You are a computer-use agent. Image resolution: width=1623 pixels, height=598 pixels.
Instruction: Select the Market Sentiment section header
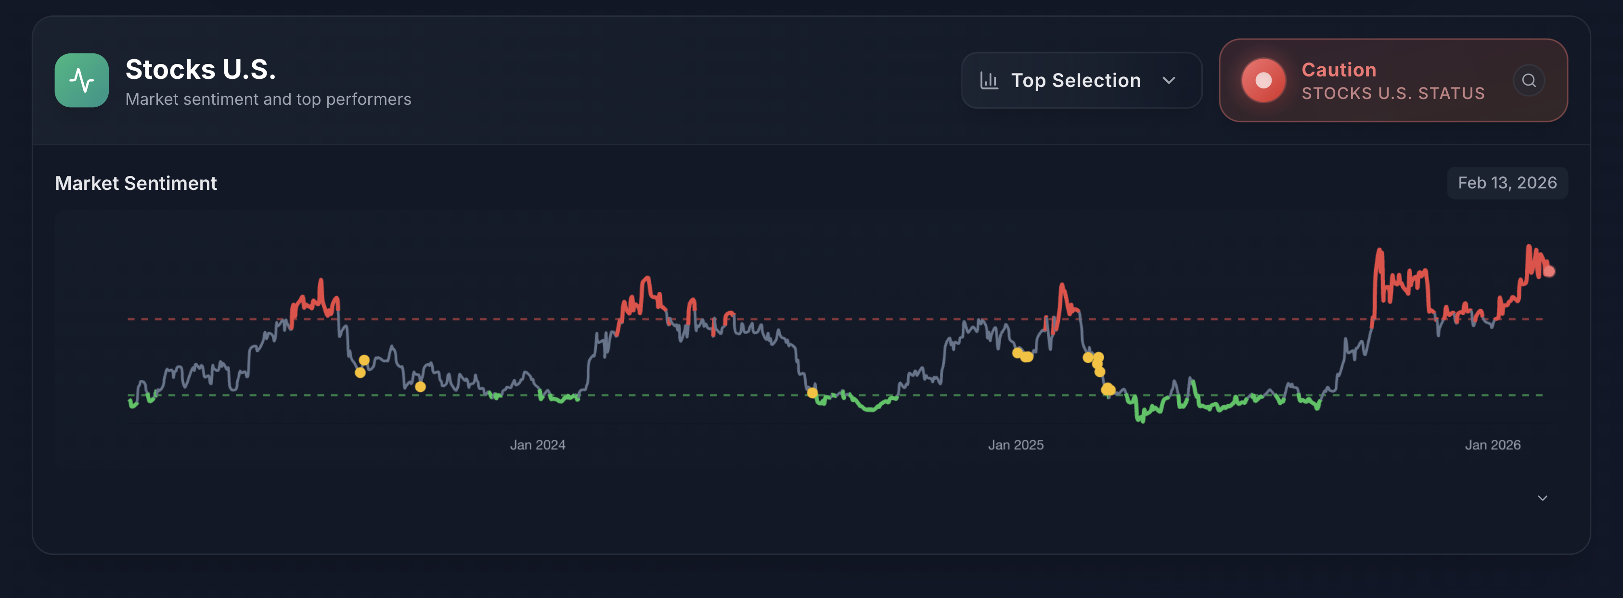(136, 183)
